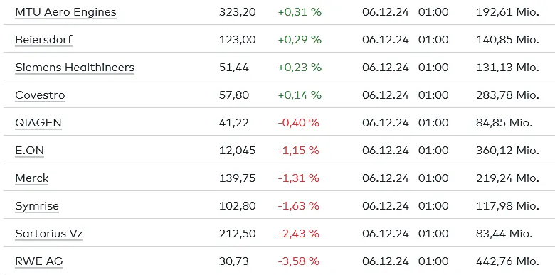The width and height of the screenshot is (555, 275).
Task: Select Merck price 139,75
Action: (237, 178)
